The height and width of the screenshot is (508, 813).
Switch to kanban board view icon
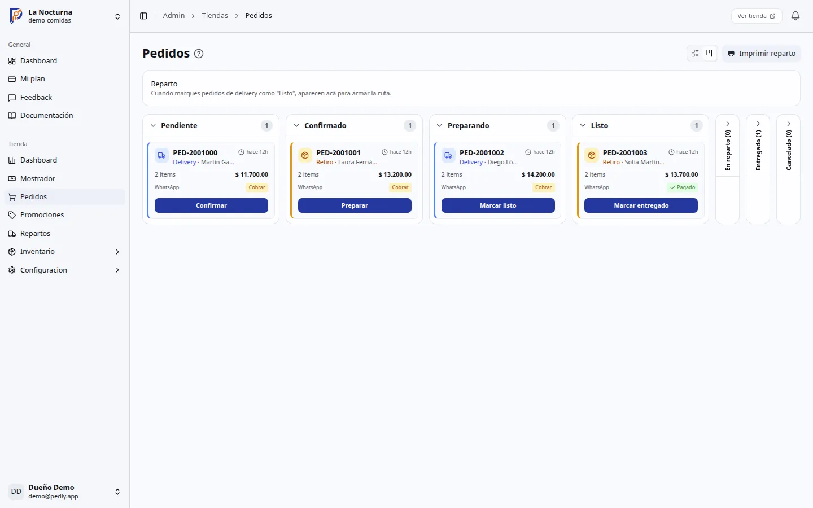[709, 53]
